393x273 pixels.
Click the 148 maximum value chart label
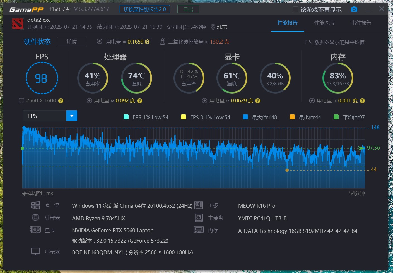[x=375, y=127]
